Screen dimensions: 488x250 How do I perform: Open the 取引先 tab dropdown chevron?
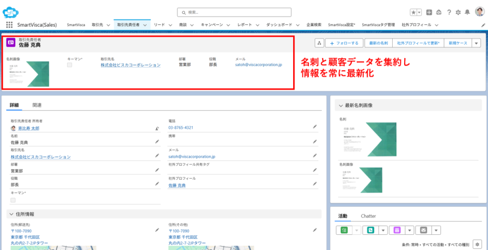pos(108,25)
